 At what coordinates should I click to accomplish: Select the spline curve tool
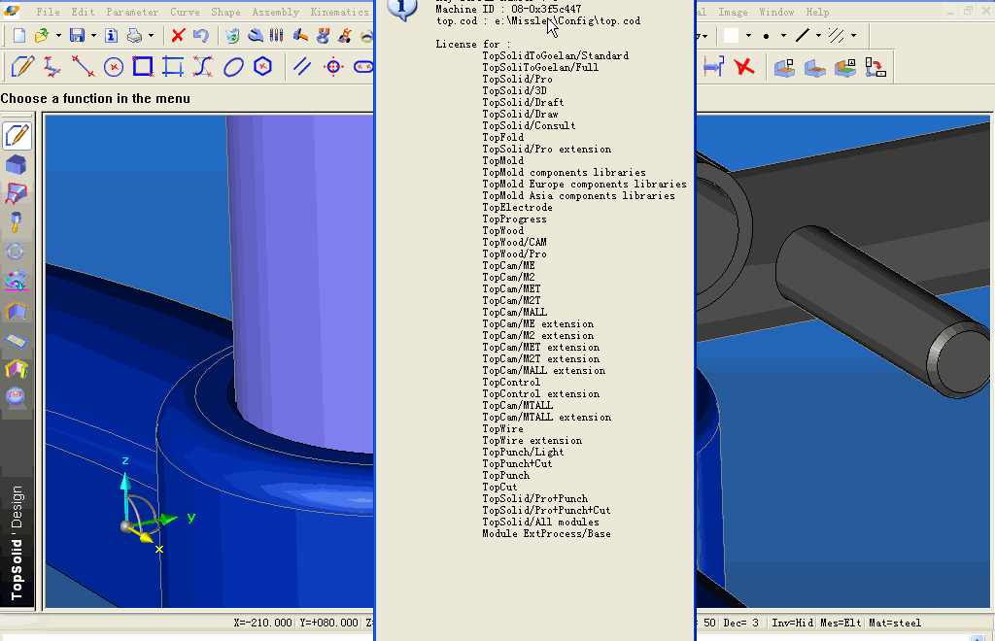click(203, 67)
